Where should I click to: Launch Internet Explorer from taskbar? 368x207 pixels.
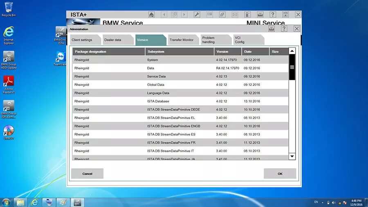pos(34,202)
